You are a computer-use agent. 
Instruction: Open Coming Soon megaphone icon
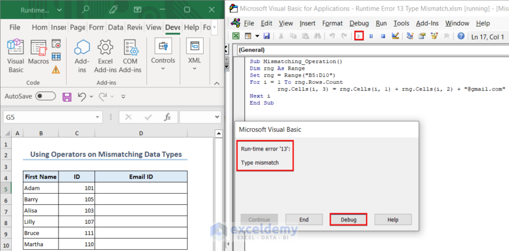click(x=114, y=10)
